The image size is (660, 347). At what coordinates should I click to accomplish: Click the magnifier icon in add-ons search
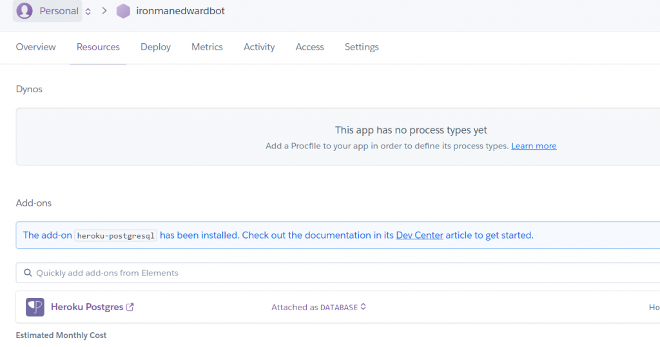(28, 273)
